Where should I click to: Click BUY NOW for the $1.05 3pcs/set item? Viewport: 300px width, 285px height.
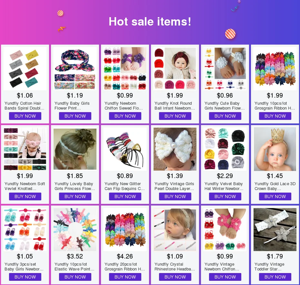click(x=25, y=277)
